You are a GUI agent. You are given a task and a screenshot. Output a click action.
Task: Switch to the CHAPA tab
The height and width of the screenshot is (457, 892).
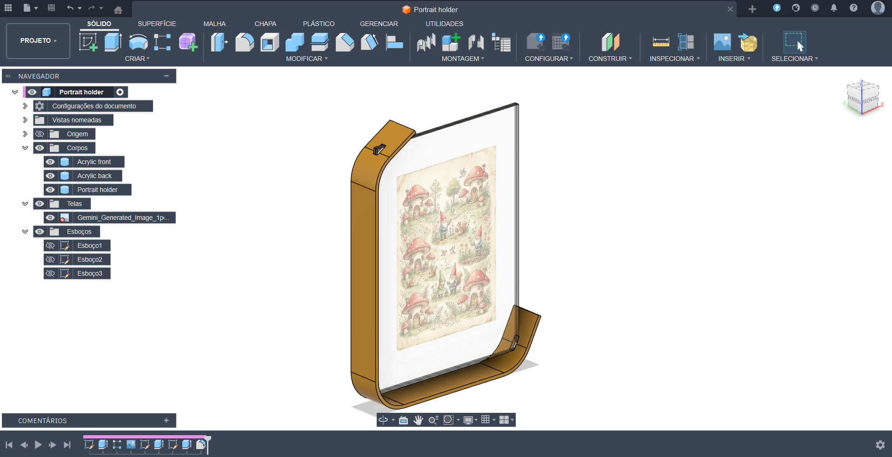(x=265, y=24)
